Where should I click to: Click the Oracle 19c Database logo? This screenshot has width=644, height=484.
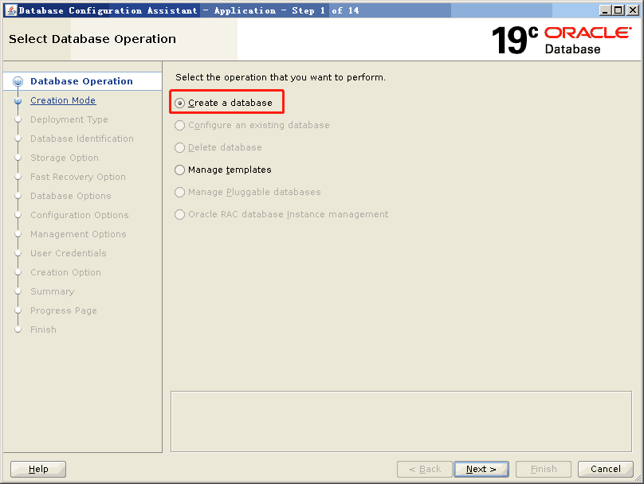561,40
